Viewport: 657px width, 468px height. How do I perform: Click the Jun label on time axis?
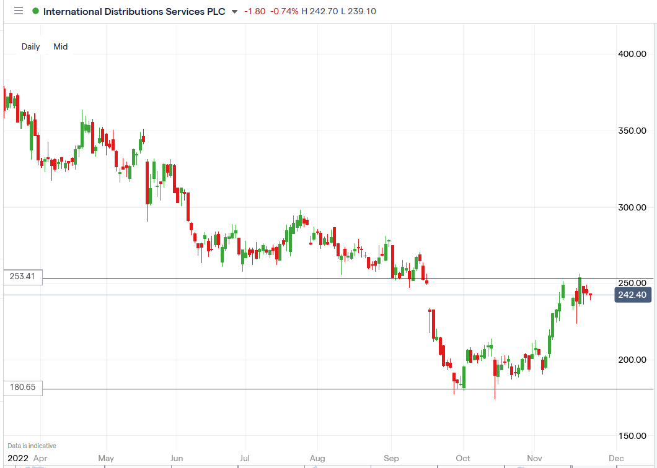pos(177,458)
